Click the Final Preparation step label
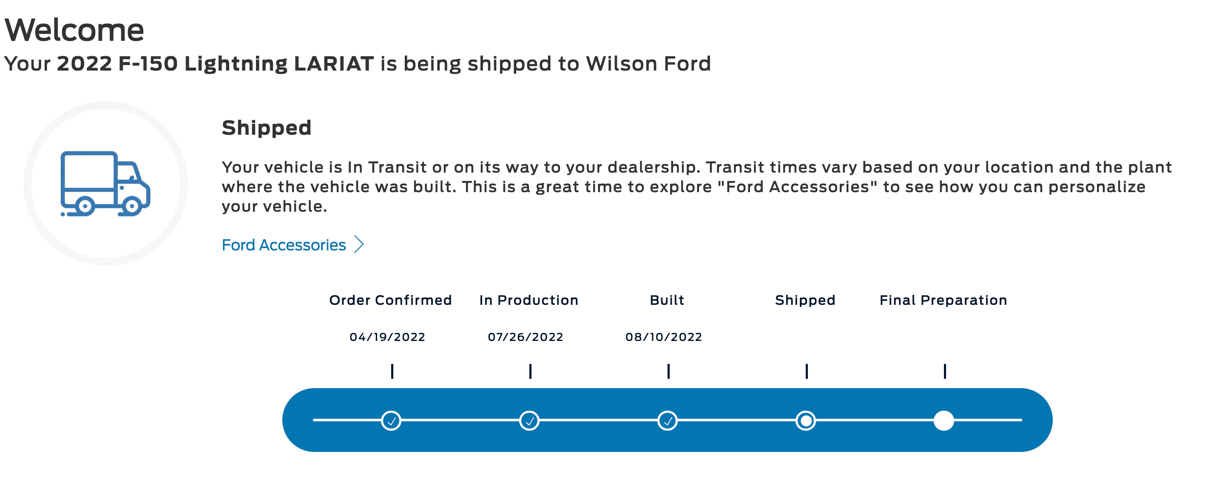1205x477 pixels. [x=943, y=300]
